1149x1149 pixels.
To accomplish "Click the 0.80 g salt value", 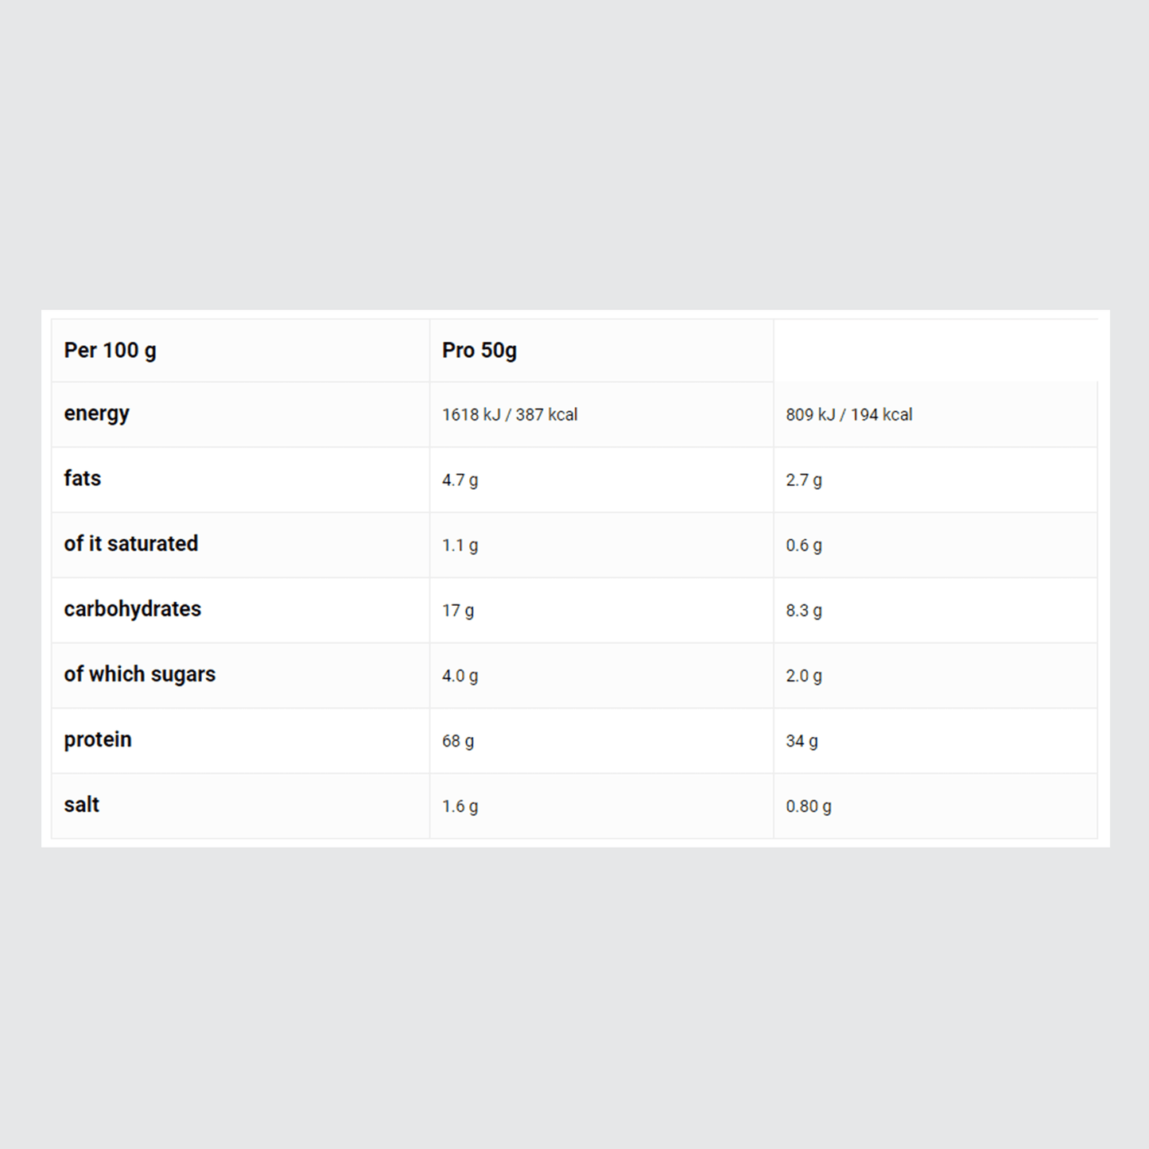I will click(x=809, y=806).
